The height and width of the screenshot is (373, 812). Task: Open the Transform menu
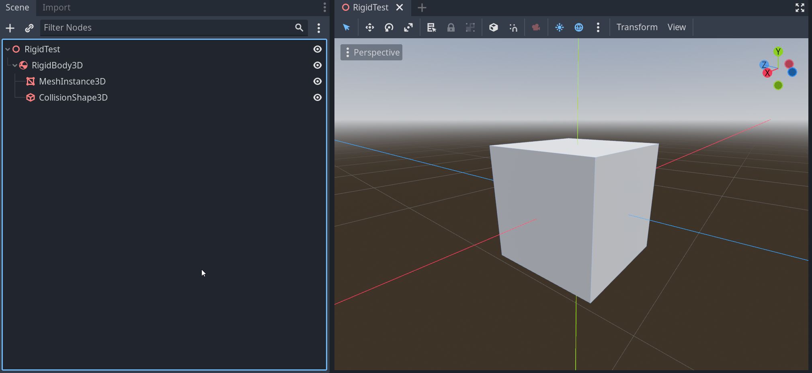(x=637, y=27)
